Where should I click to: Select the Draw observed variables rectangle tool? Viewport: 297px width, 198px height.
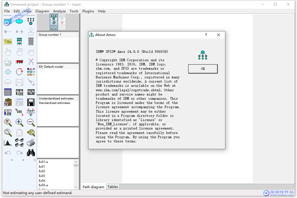8,22
